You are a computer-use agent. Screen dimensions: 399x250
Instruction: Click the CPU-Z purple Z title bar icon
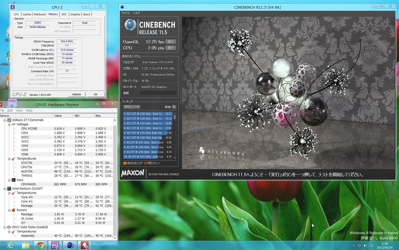[13, 7]
